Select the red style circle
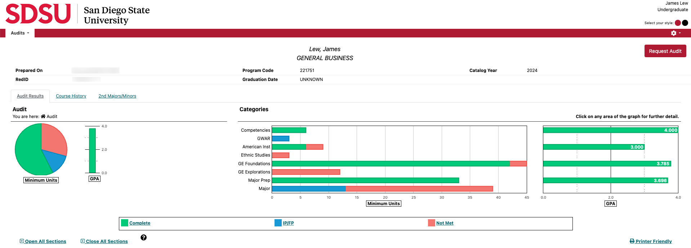 pos(678,23)
